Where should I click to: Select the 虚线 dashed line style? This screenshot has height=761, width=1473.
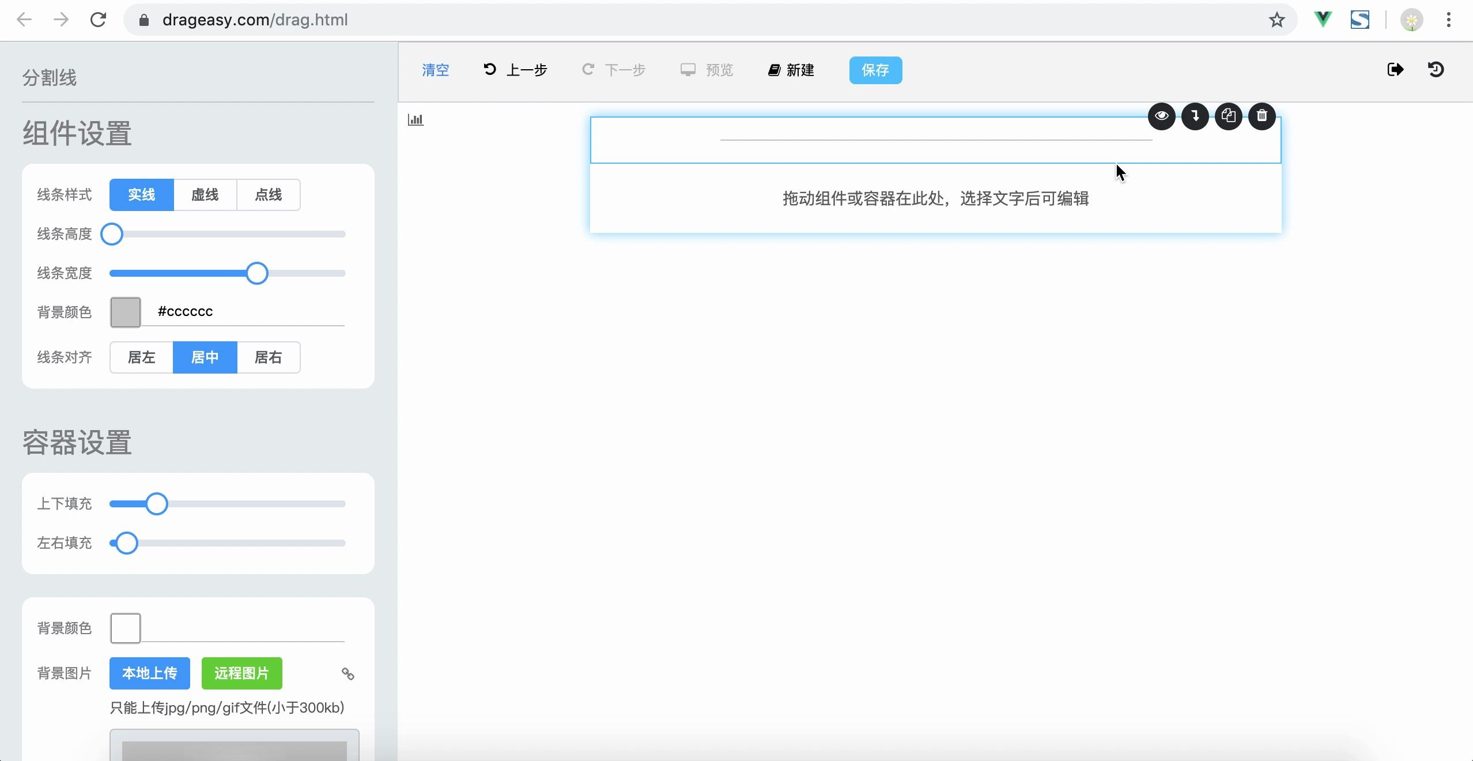[x=205, y=195]
